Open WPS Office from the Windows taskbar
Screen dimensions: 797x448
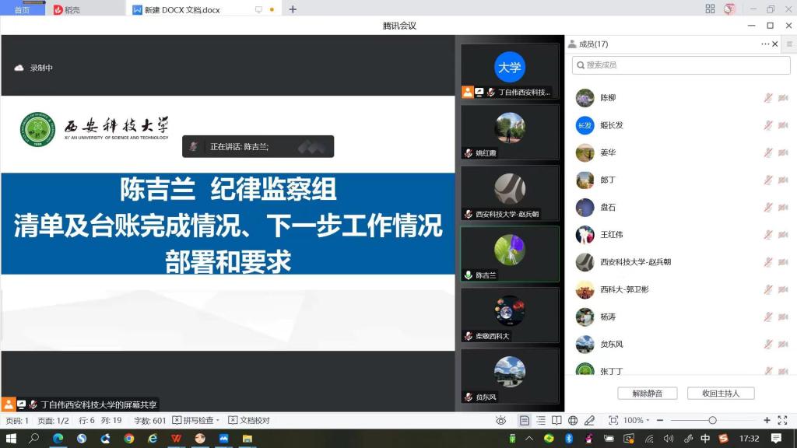pos(177,439)
